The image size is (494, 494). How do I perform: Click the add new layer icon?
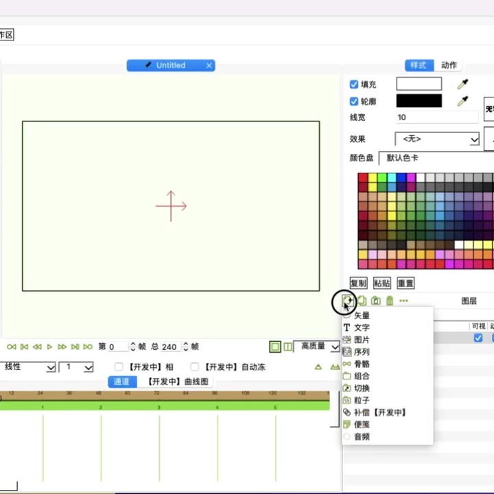click(348, 301)
